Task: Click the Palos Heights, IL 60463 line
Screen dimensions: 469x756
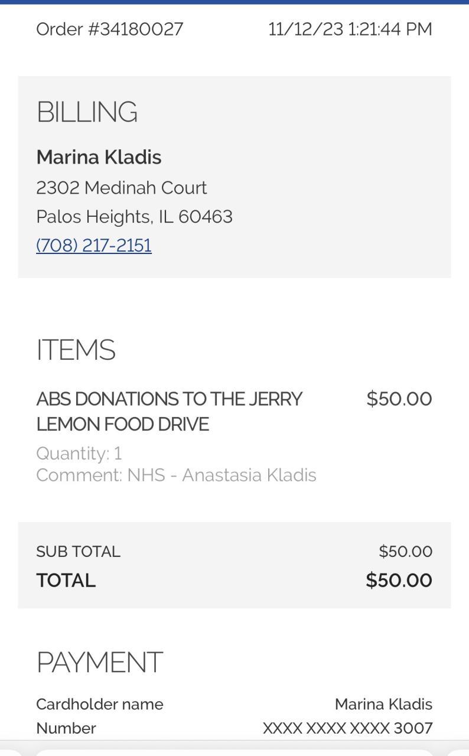Action: [134, 217]
